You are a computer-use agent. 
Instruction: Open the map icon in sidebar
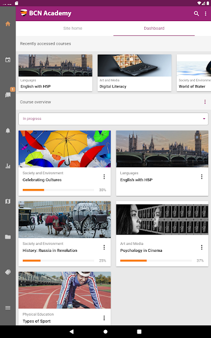pos(8,202)
